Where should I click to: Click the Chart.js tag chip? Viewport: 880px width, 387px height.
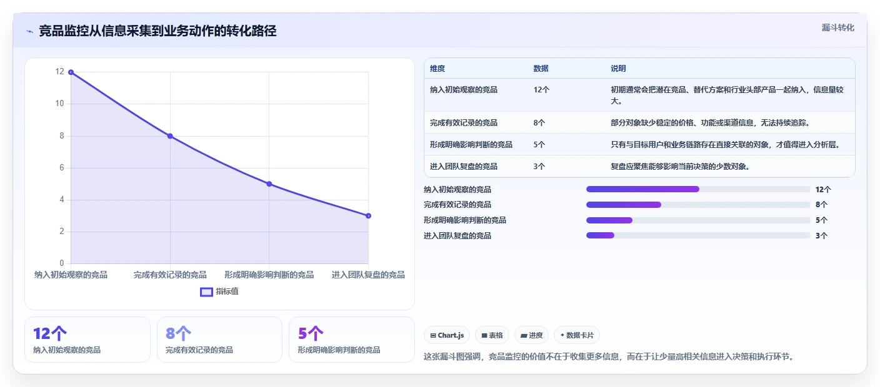click(447, 335)
